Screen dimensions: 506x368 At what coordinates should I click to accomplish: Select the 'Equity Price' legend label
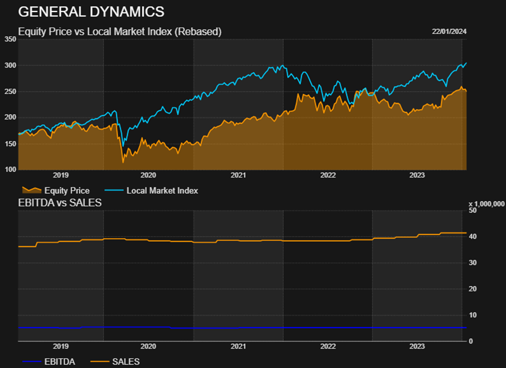coord(67,191)
